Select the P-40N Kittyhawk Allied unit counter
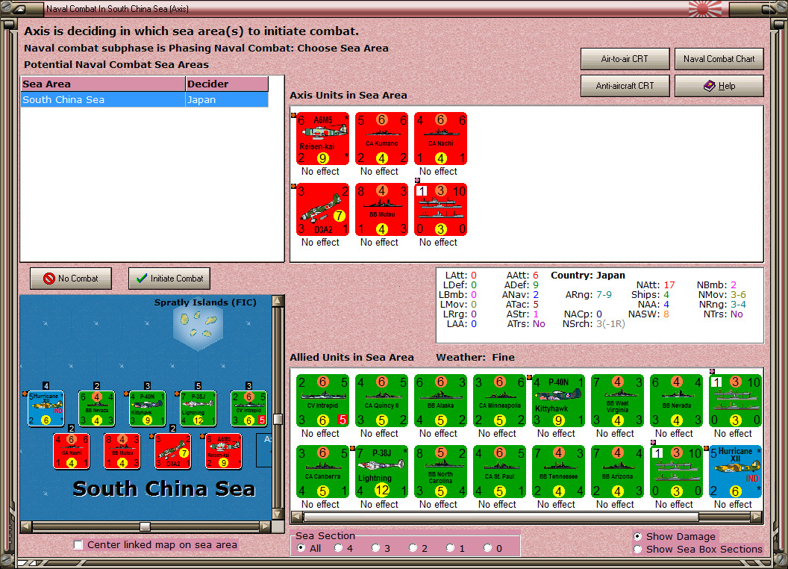The image size is (788, 569). point(558,400)
